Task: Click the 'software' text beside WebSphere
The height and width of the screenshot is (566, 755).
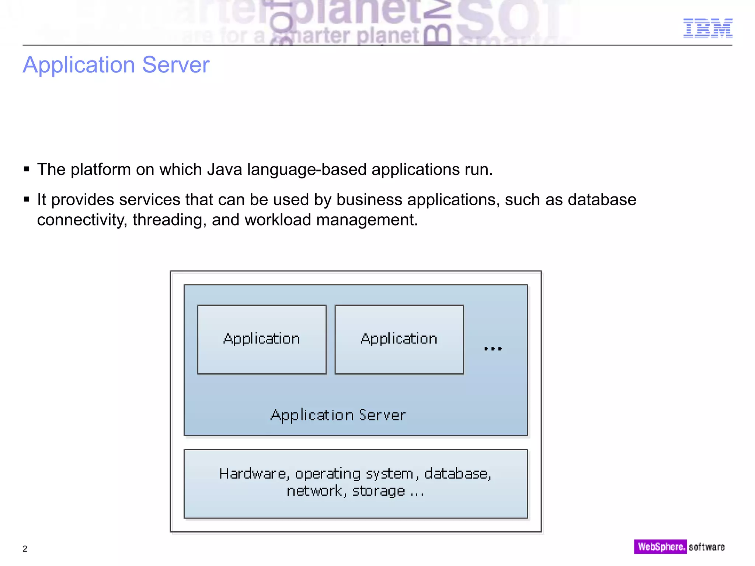Action: pos(706,547)
